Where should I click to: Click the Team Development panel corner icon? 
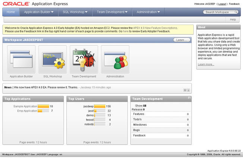(189, 98)
